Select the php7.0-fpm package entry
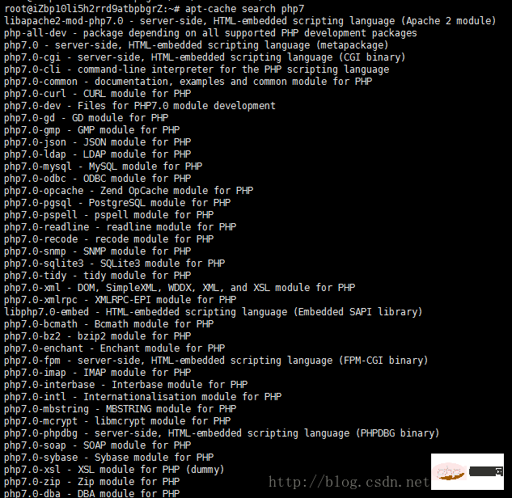This screenshot has width=512, height=498. click(x=216, y=361)
